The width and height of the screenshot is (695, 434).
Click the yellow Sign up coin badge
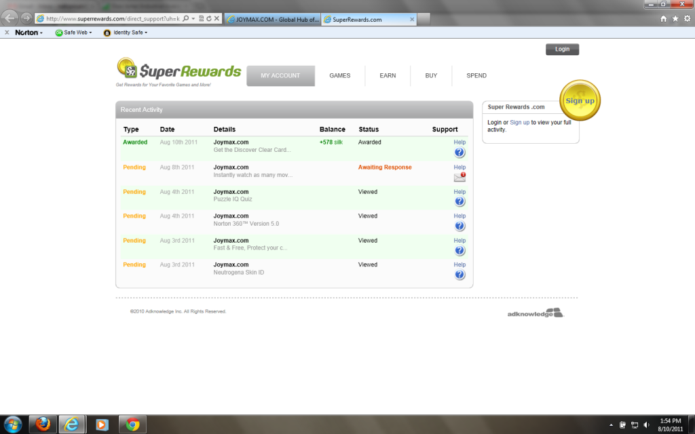[x=580, y=100]
